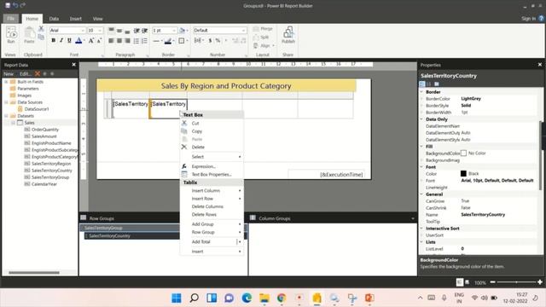
Task: Increase paragraph indent
Action: pos(144,31)
